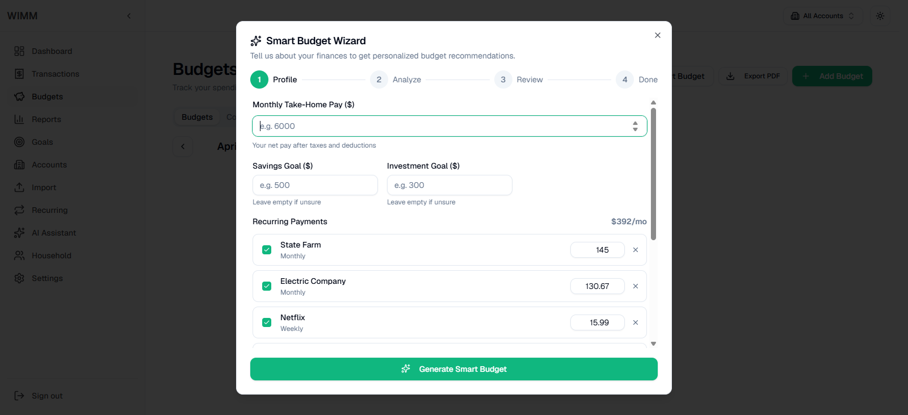Focus the Monthly Take-Home Pay field
Image resolution: width=908 pixels, height=415 pixels.
(x=449, y=126)
